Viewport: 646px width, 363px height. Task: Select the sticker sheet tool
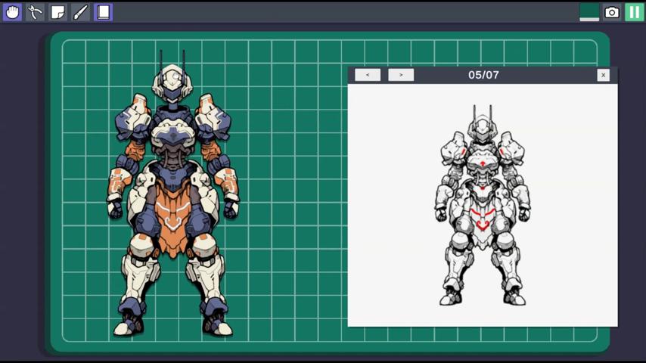[x=57, y=12]
